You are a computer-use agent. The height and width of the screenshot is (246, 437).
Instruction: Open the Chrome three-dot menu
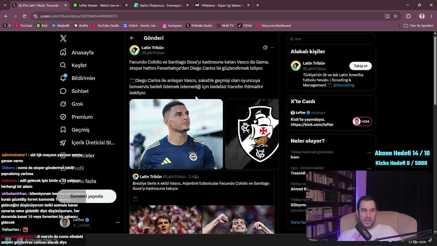(x=432, y=16)
